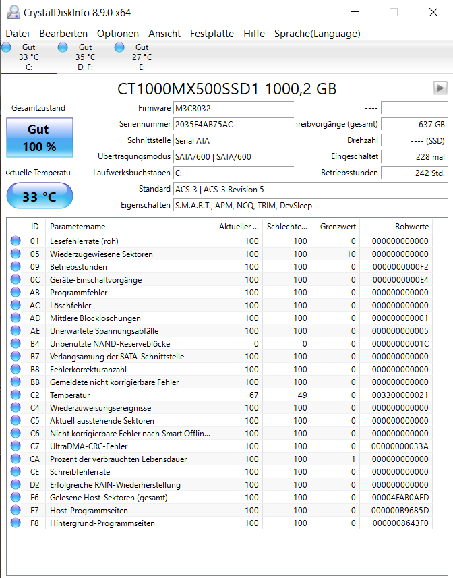Click the Drehzahl value ---- (SSD)
The image size is (453, 578).
(415, 141)
